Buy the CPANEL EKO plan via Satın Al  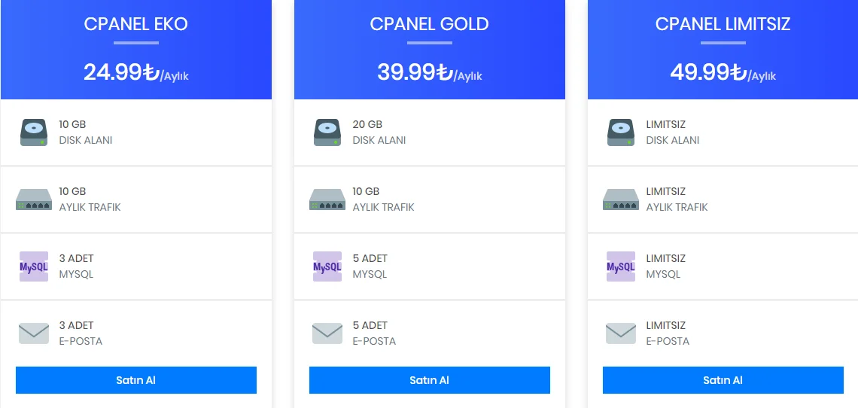pyautogui.click(x=136, y=380)
